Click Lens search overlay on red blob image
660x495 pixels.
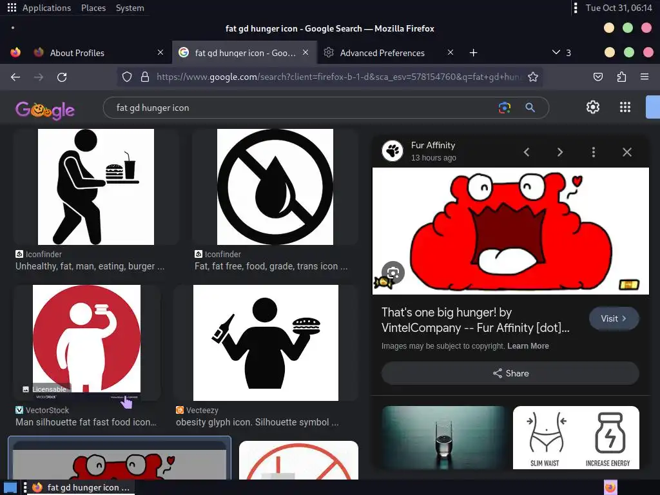[393, 273]
